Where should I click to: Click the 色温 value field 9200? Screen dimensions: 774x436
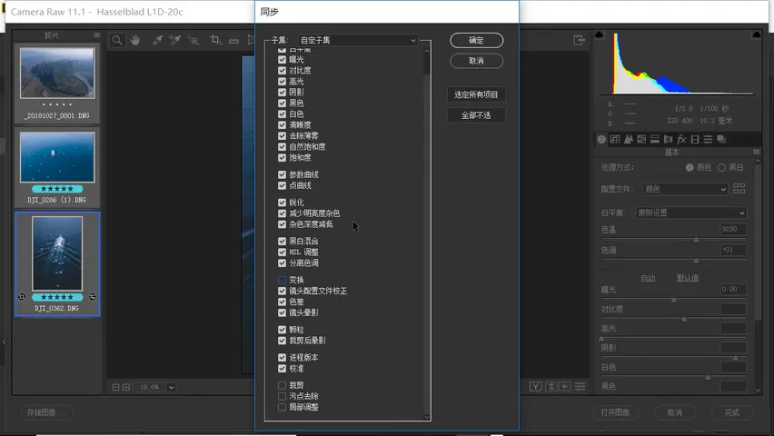tap(733, 229)
